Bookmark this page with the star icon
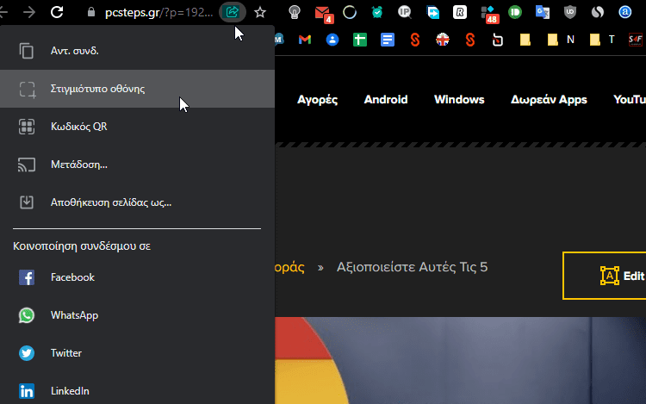646x404 pixels. 260,12
